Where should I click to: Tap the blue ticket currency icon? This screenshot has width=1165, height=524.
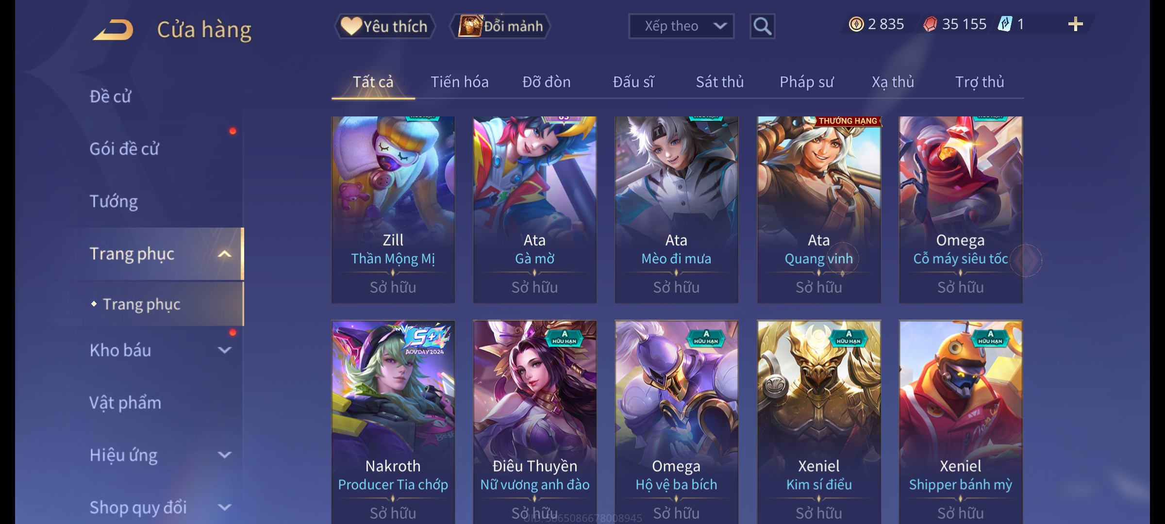(1005, 24)
